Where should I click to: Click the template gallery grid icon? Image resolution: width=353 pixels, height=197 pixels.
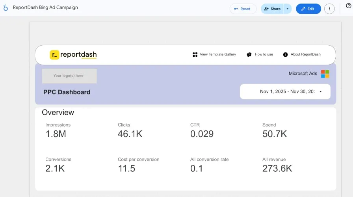coord(195,54)
